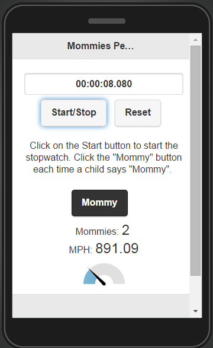Viewport: 213px width, 348px height.
Task: Tap the dark Mommy counter button
Action: (99, 203)
